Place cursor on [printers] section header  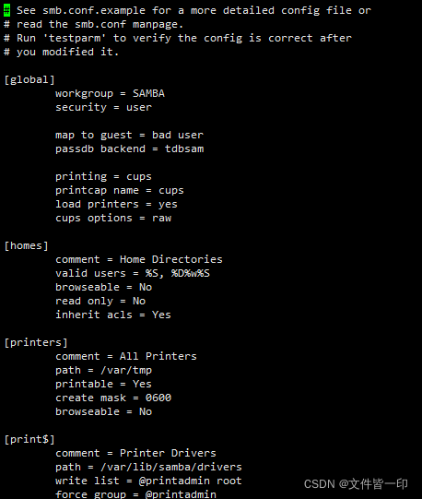pos(36,342)
